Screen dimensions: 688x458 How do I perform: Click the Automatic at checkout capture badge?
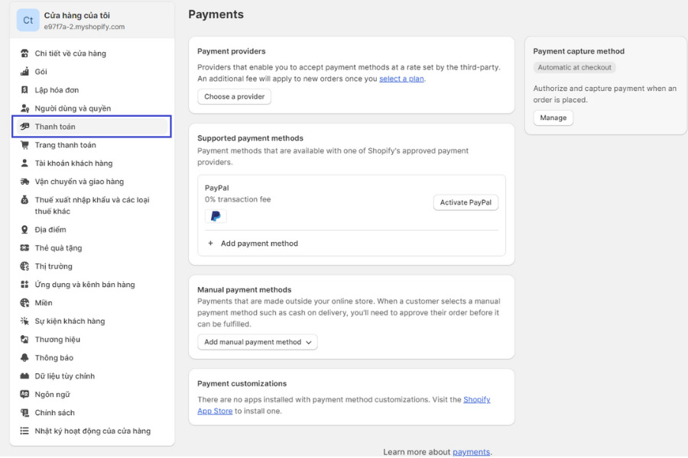click(x=574, y=67)
